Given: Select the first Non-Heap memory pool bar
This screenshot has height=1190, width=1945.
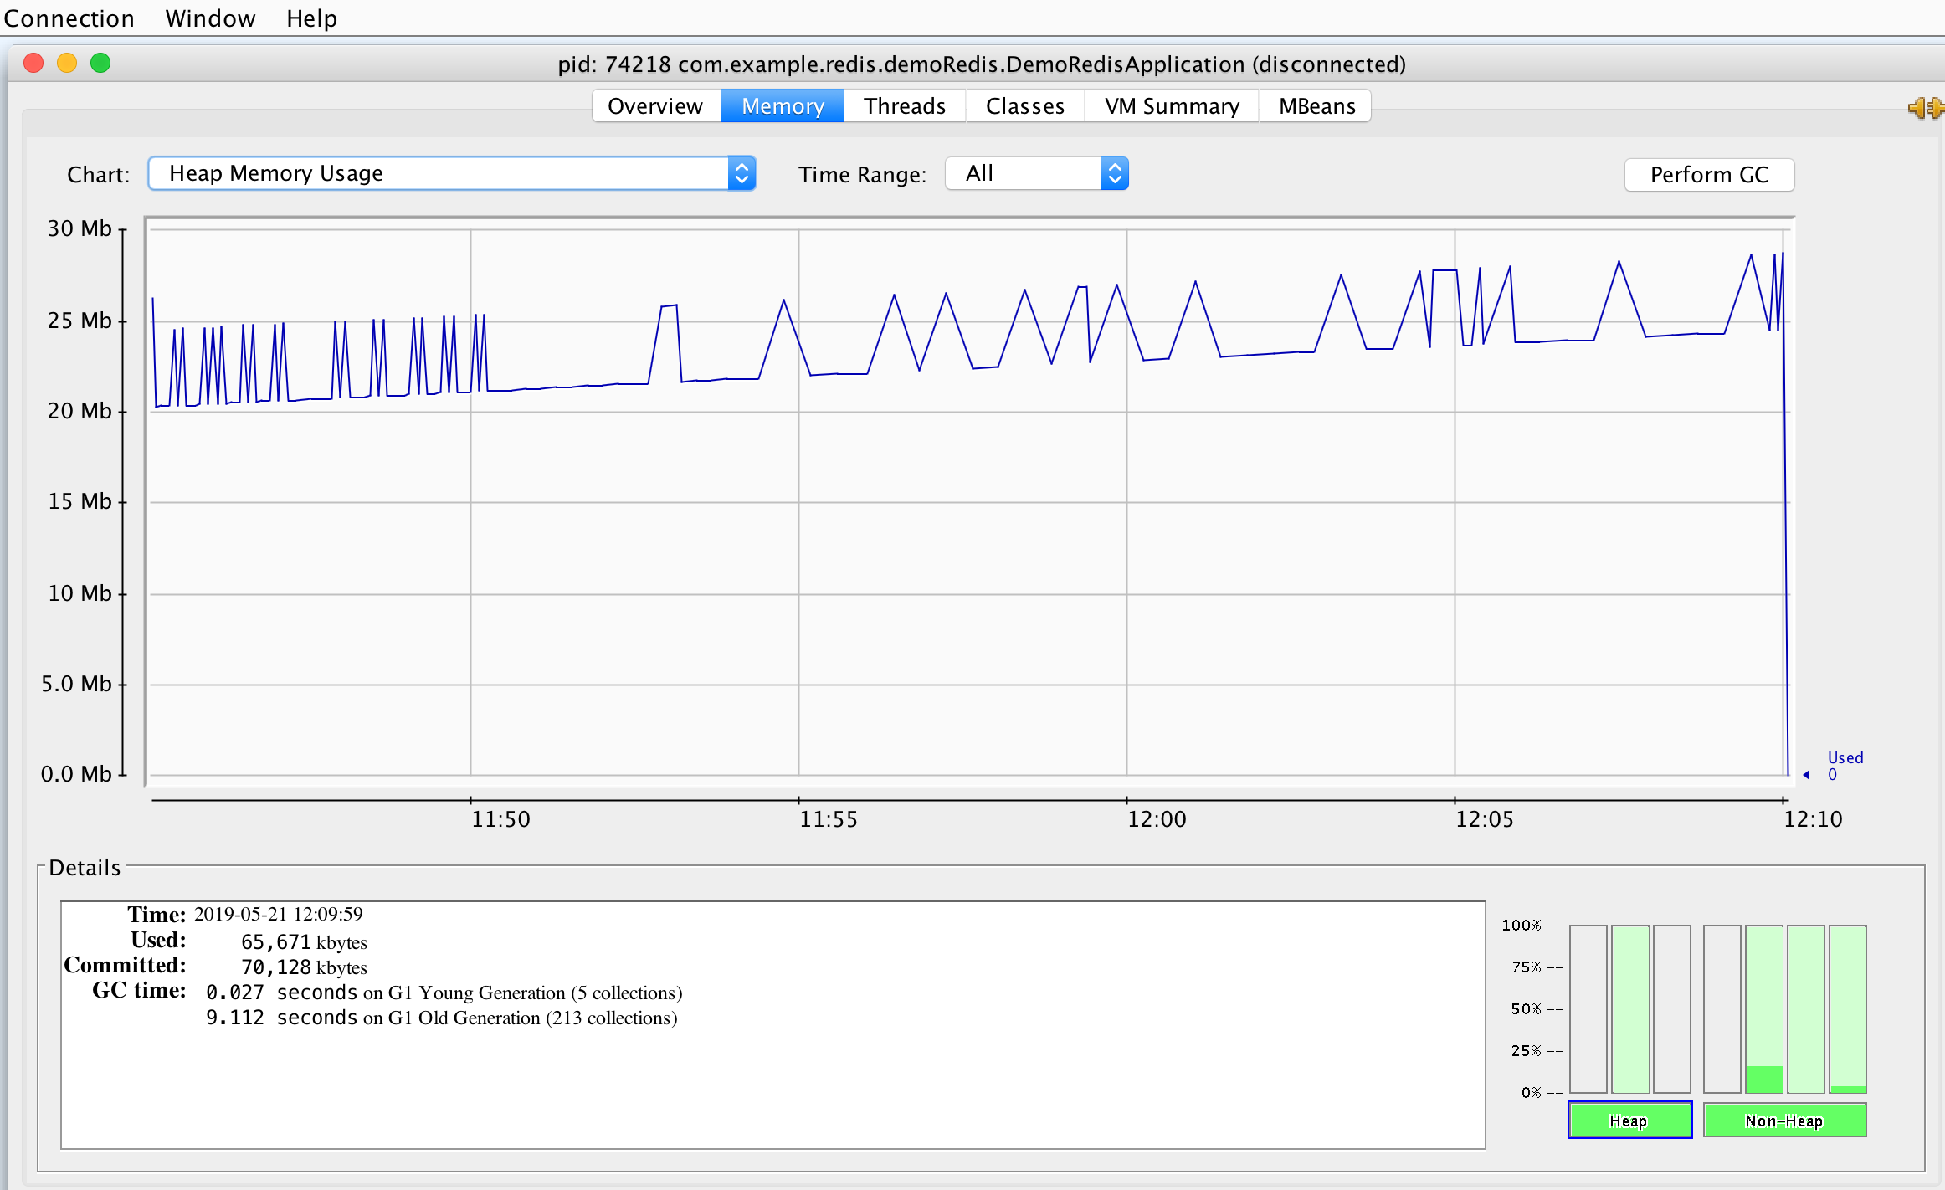Looking at the screenshot, I should click(x=1722, y=1008).
